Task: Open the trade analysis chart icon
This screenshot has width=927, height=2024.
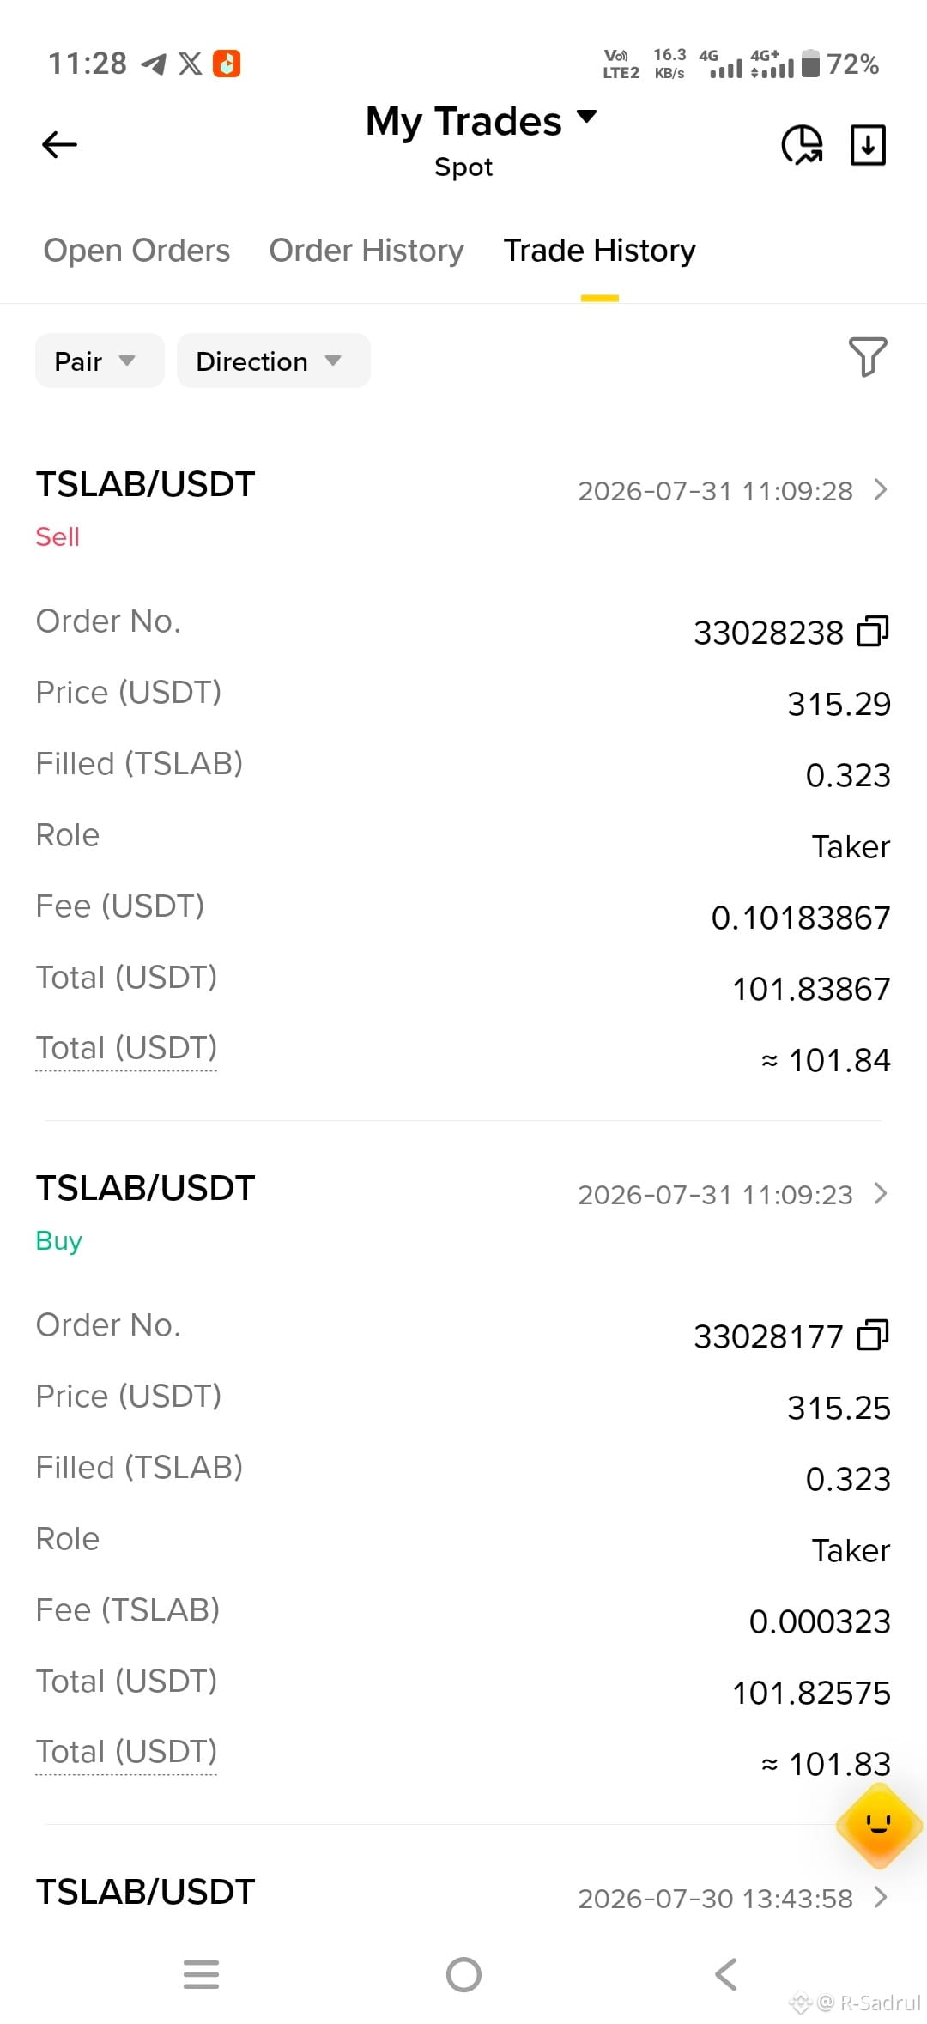Action: (803, 144)
